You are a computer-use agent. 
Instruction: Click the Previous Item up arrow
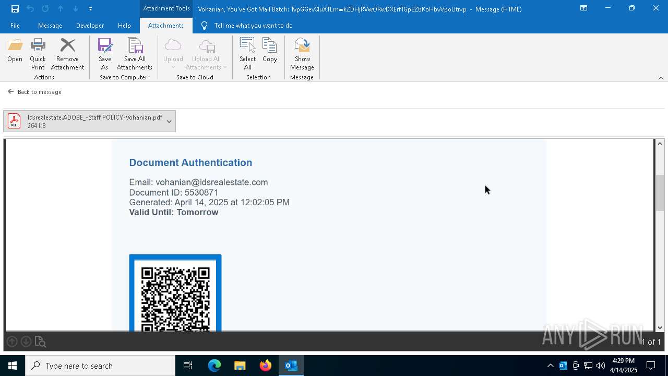pos(61,8)
